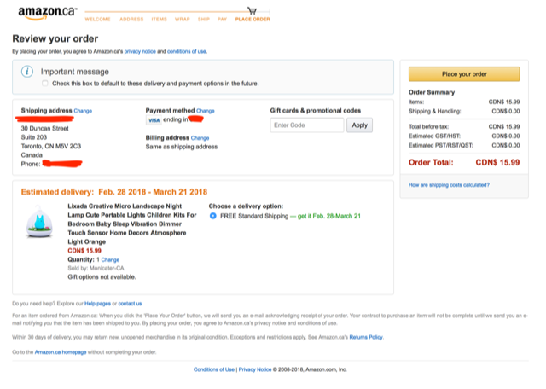The width and height of the screenshot is (546, 389).
Task: Open Conditions of Use footer link
Action: click(x=213, y=369)
